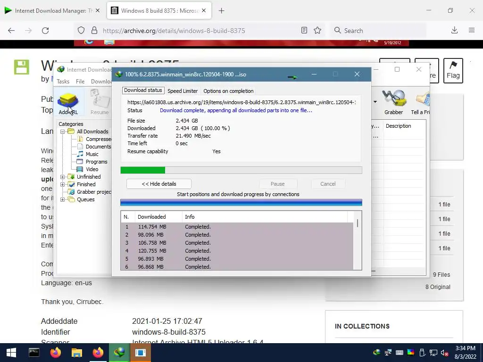Open the Firefox downloads panel icon
This screenshot has width=483, height=362.
pos(454,30)
